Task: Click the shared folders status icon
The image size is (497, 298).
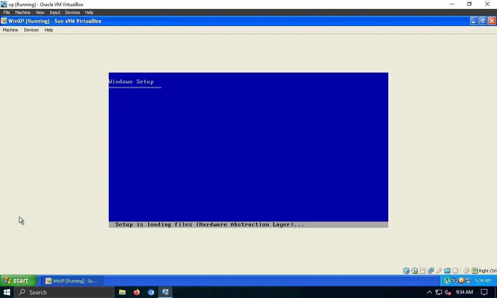Action: (447, 271)
